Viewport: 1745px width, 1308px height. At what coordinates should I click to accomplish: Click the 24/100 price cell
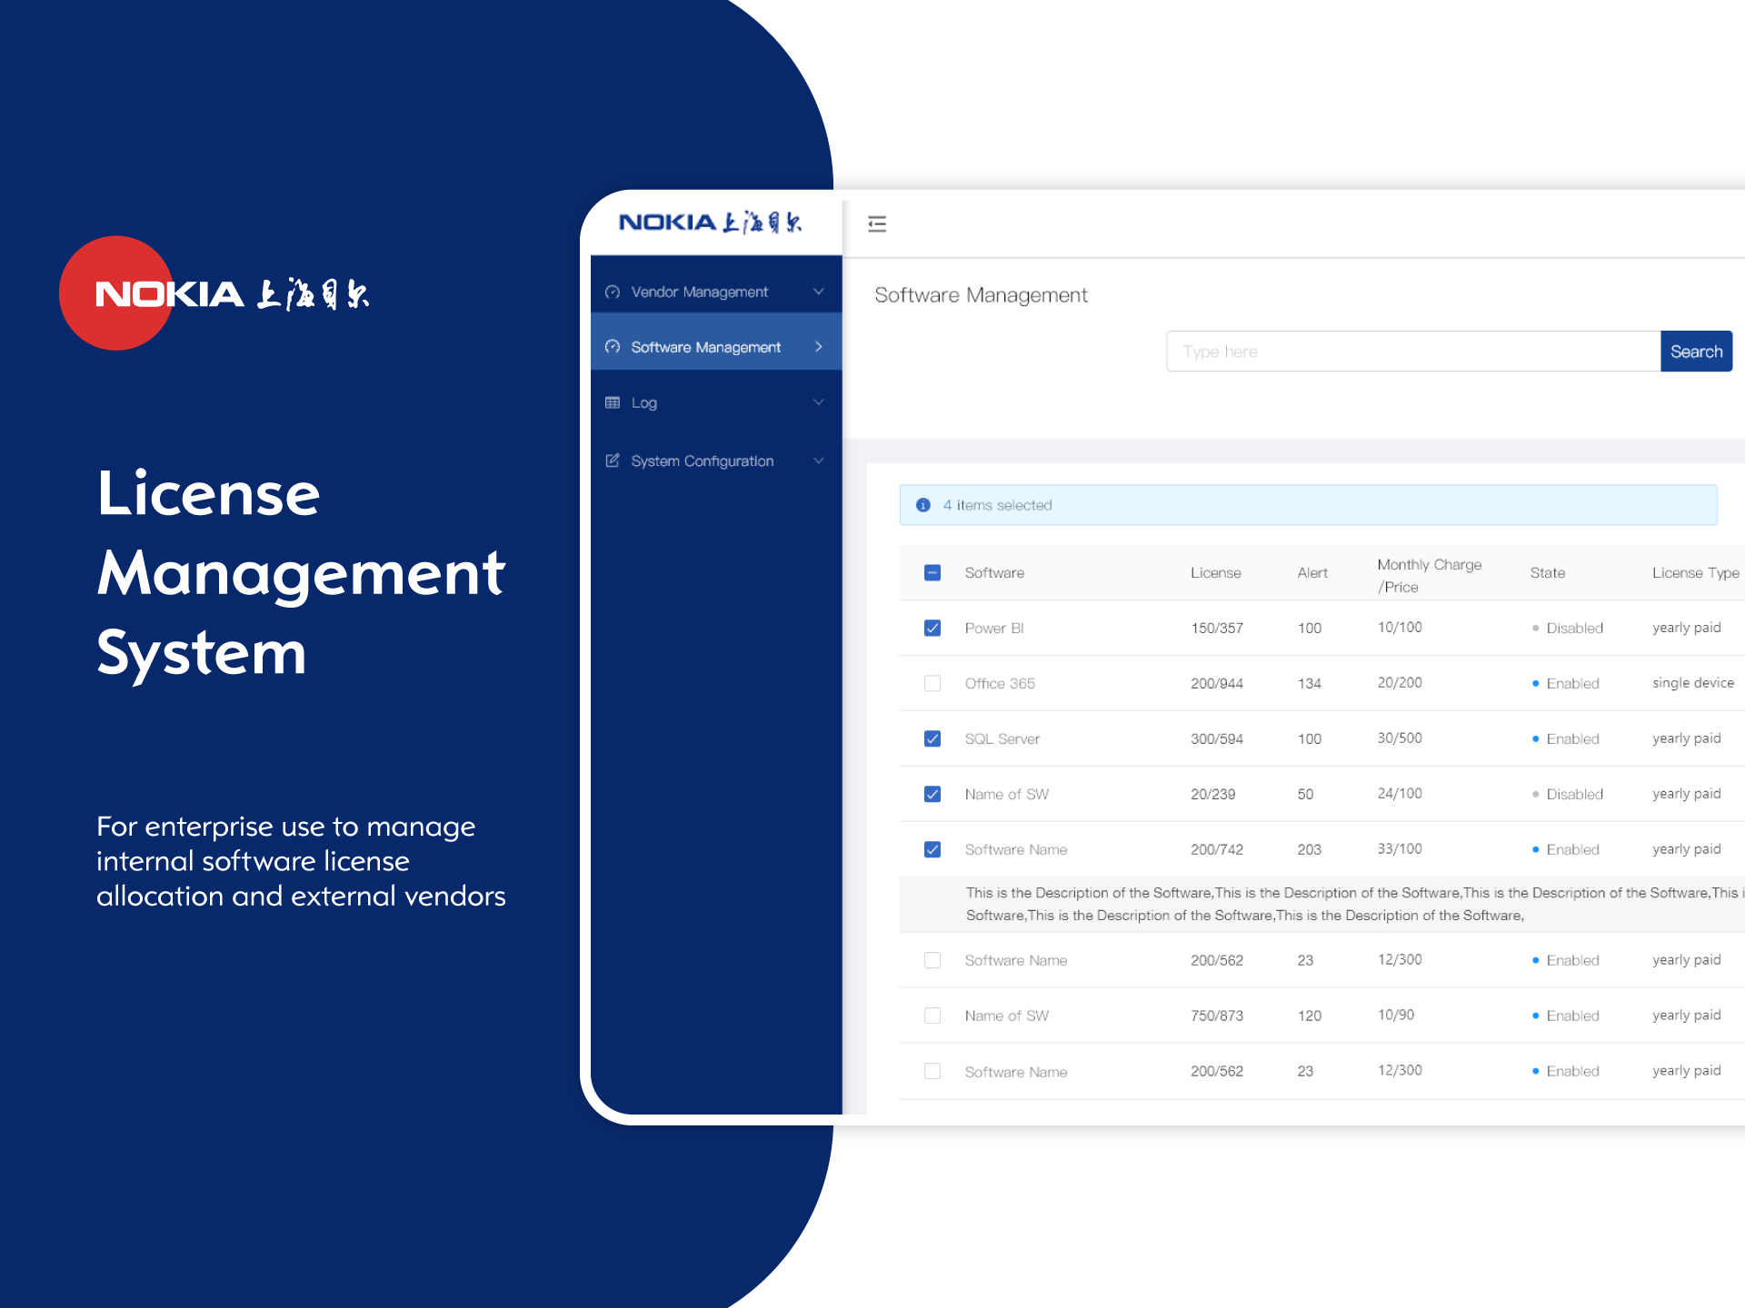pyautogui.click(x=1400, y=793)
